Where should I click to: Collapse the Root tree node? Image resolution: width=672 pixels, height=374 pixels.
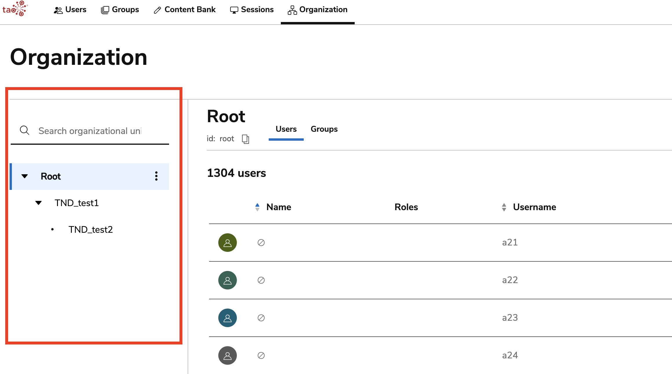pyautogui.click(x=25, y=176)
